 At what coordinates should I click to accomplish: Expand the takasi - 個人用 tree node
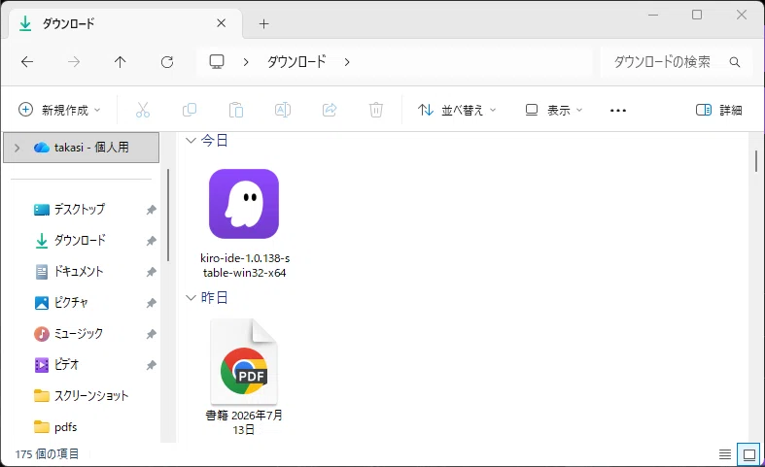(17, 148)
